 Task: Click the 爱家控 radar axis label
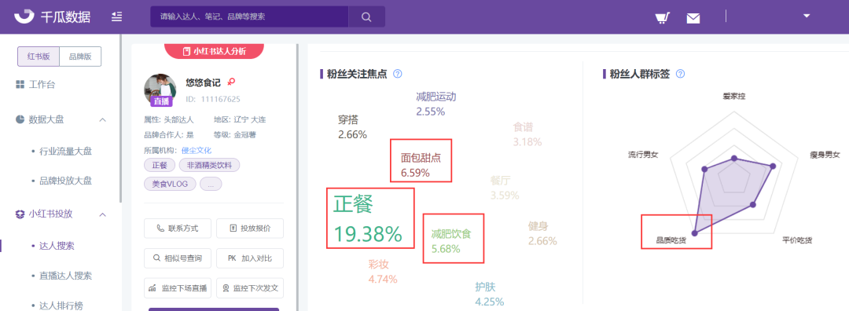point(734,97)
